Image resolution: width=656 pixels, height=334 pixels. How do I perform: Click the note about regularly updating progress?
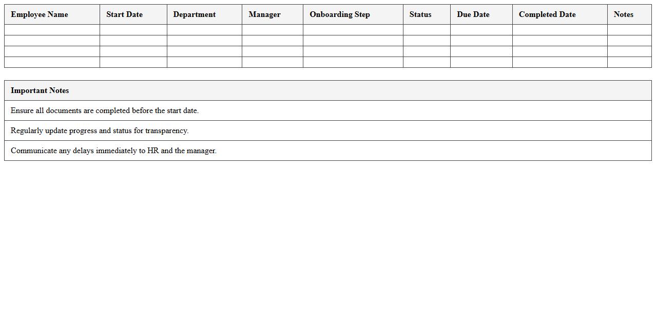pos(100,131)
